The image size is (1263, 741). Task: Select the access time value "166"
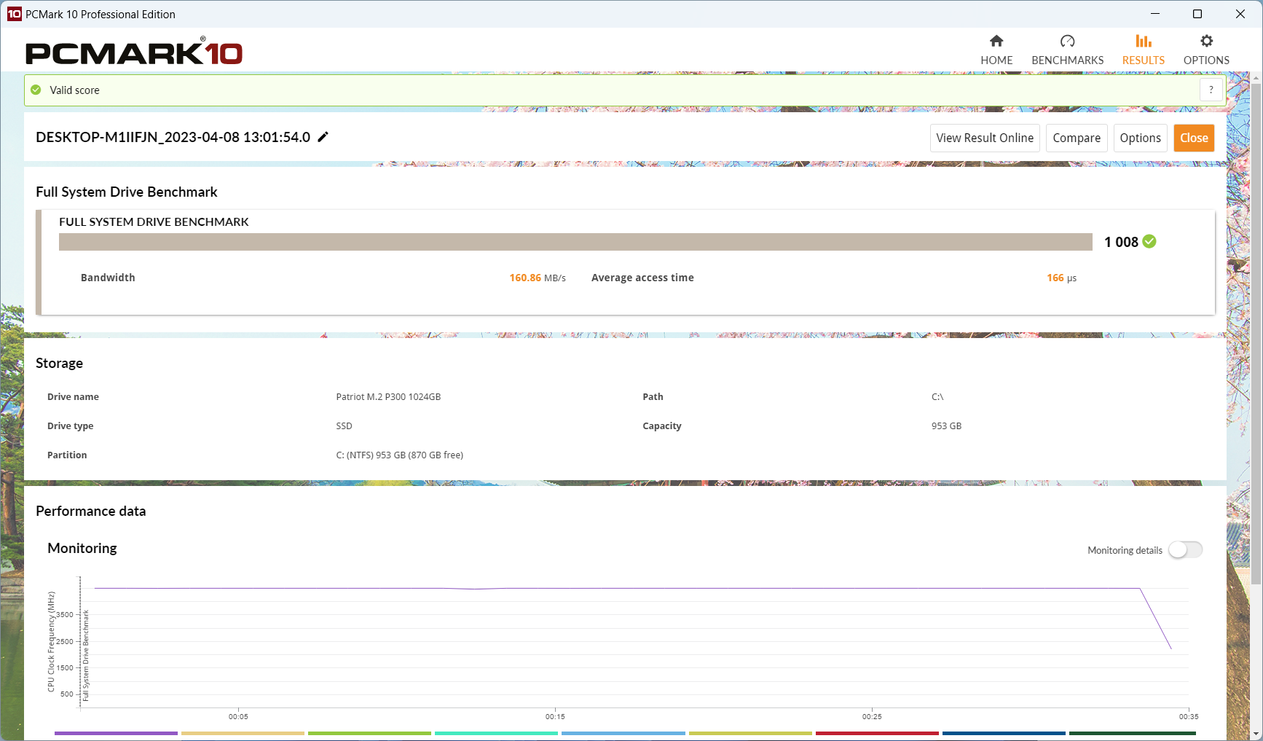(1055, 278)
